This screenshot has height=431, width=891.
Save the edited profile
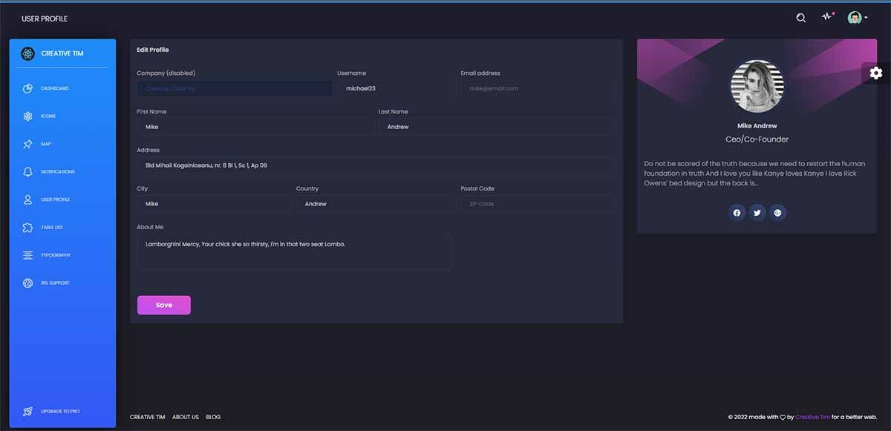[163, 305]
